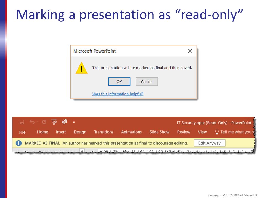Close the Microsoft PowerPoint dialog
The height and width of the screenshot is (198, 265).
pyautogui.click(x=190, y=51)
